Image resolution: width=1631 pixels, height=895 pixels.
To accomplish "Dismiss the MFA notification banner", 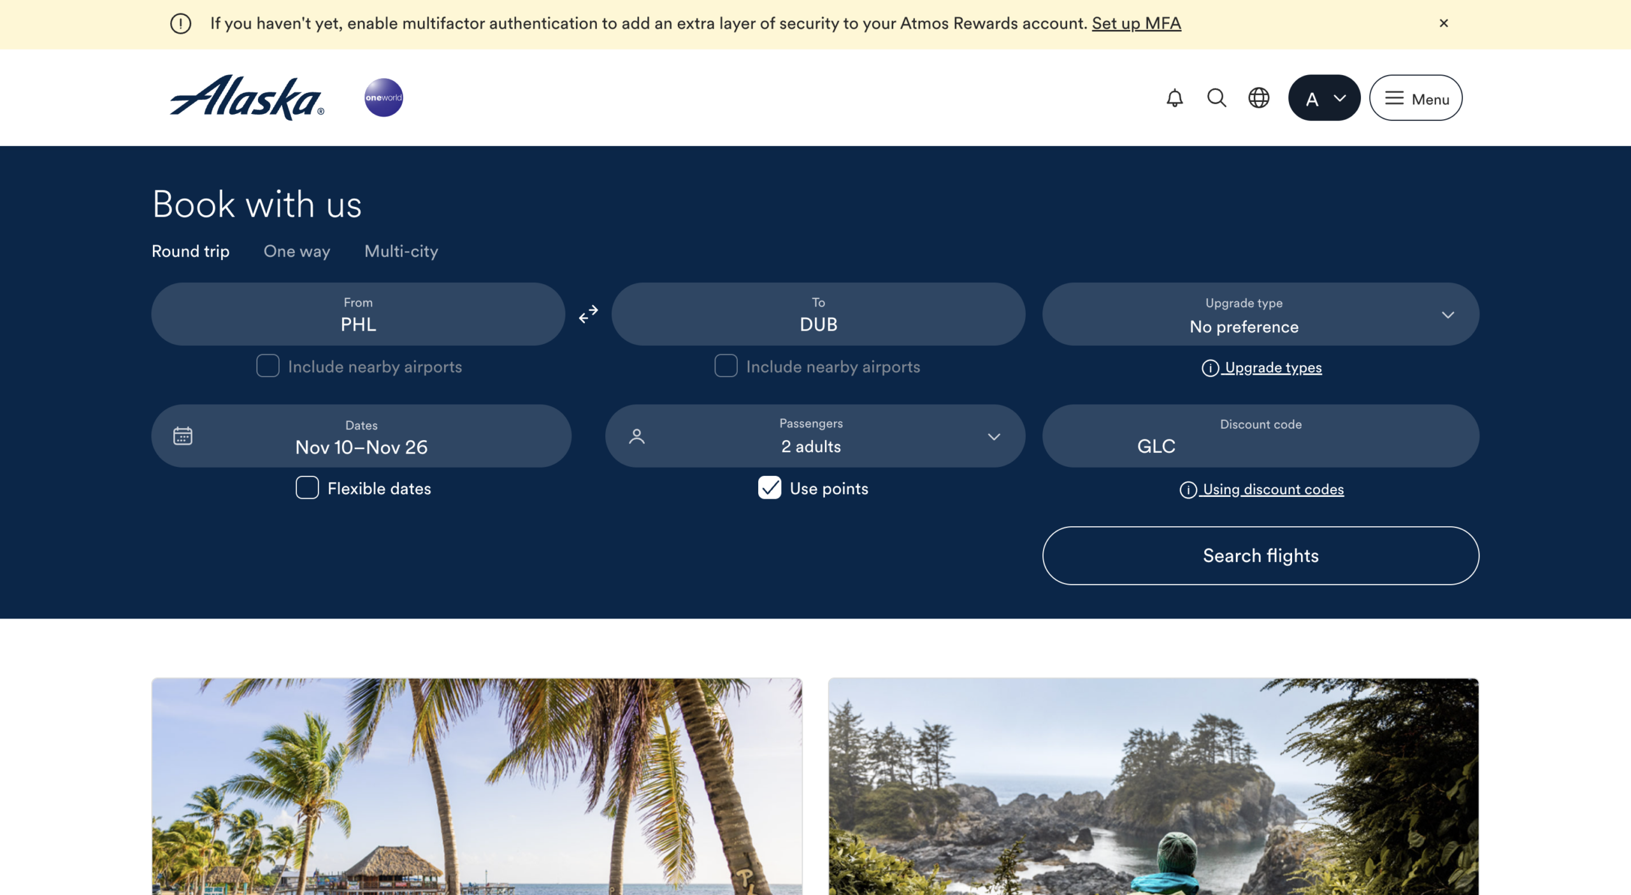I will (1444, 24).
